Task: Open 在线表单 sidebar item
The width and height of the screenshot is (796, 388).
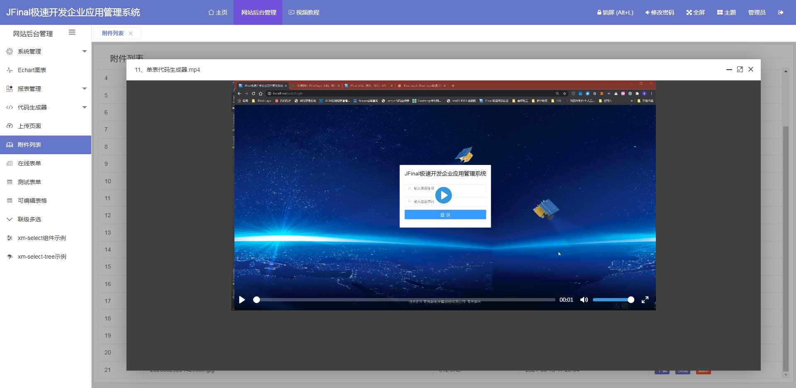Action: click(x=46, y=163)
